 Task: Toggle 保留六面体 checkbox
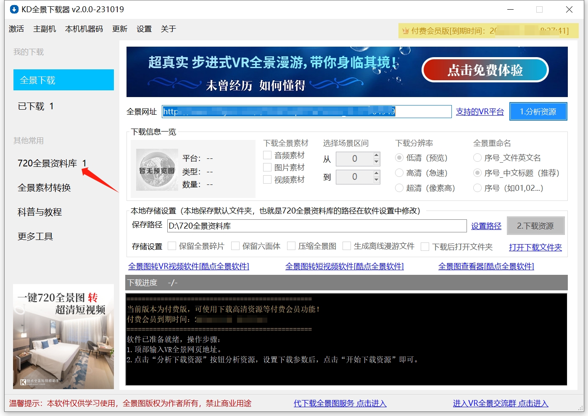click(x=235, y=246)
